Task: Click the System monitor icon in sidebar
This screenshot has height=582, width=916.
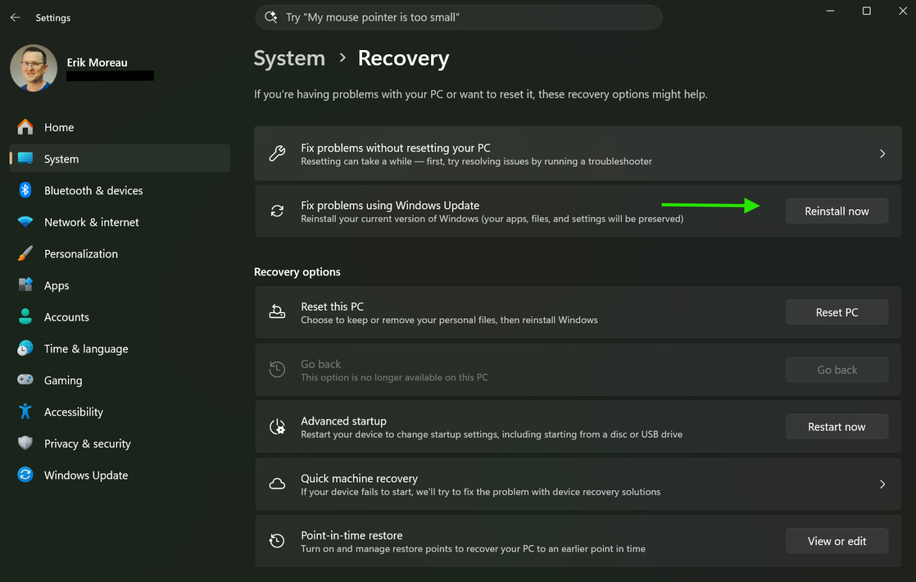Action: pos(25,159)
